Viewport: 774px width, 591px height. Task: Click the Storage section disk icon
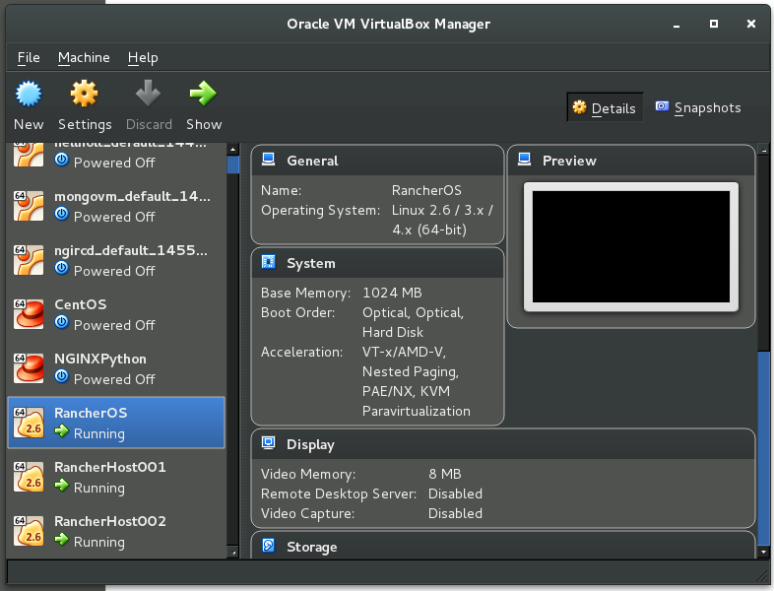(268, 545)
